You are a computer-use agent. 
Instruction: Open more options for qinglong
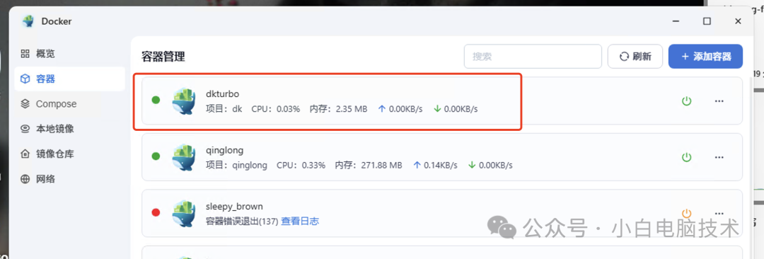click(x=719, y=158)
